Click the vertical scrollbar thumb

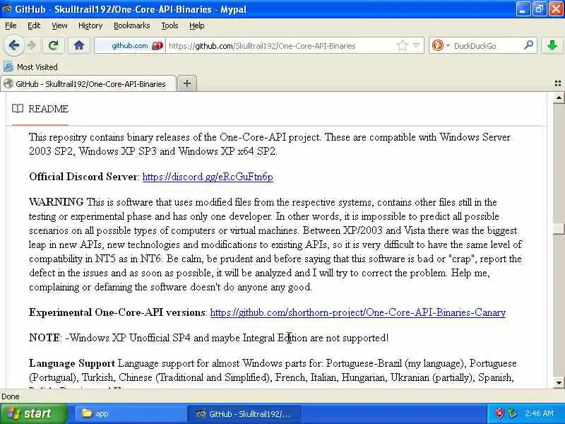click(x=559, y=228)
